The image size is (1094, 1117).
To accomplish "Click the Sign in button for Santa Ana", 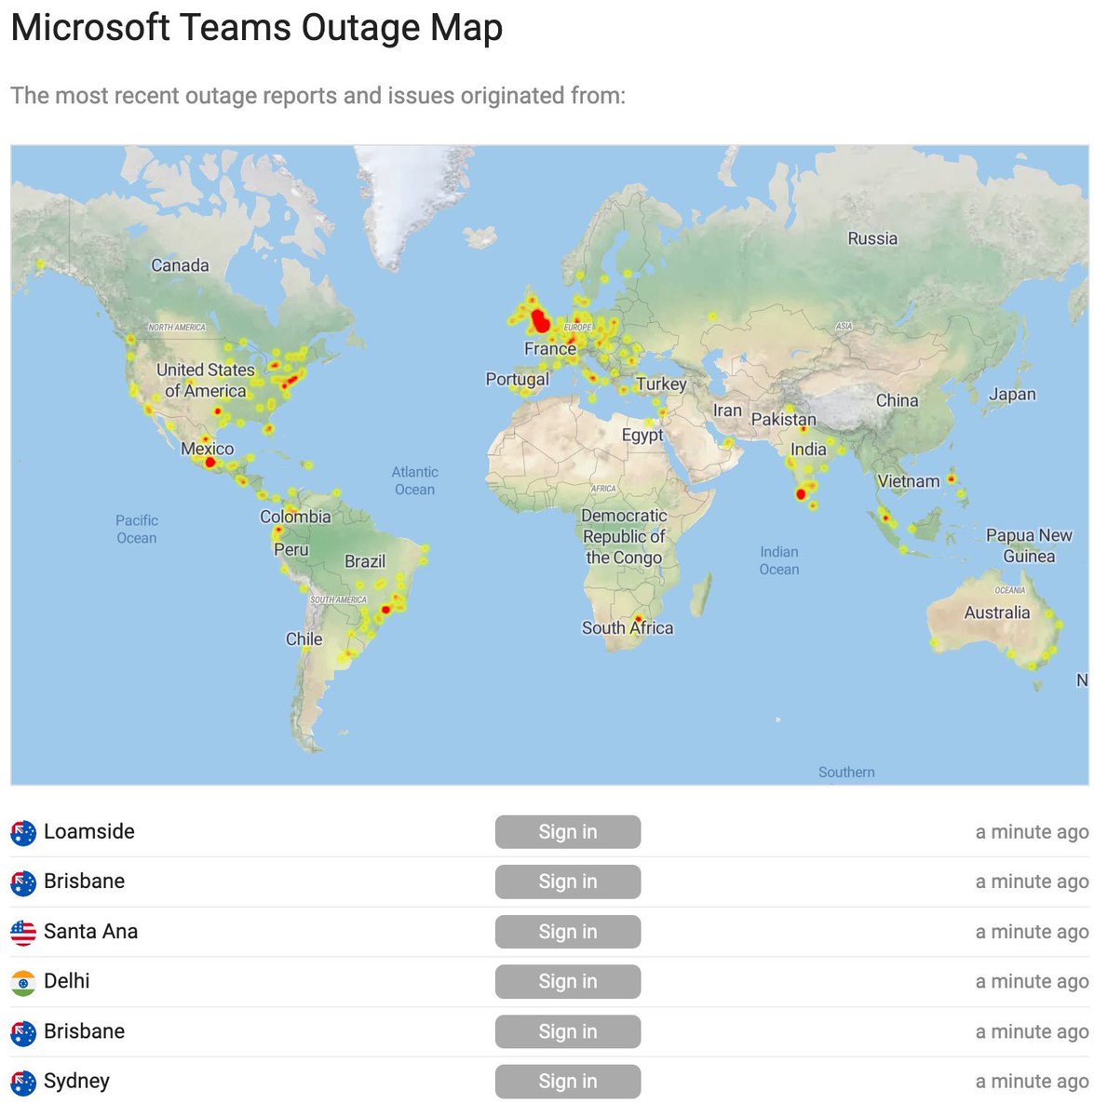I will point(568,932).
